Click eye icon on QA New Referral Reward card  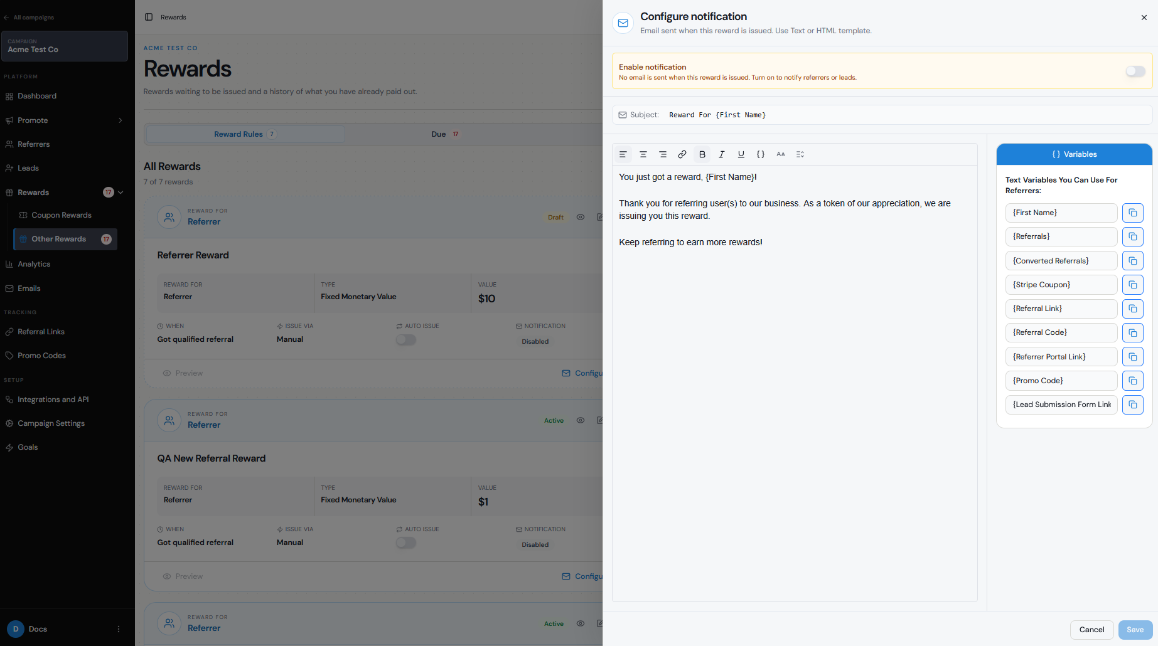[581, 420]
